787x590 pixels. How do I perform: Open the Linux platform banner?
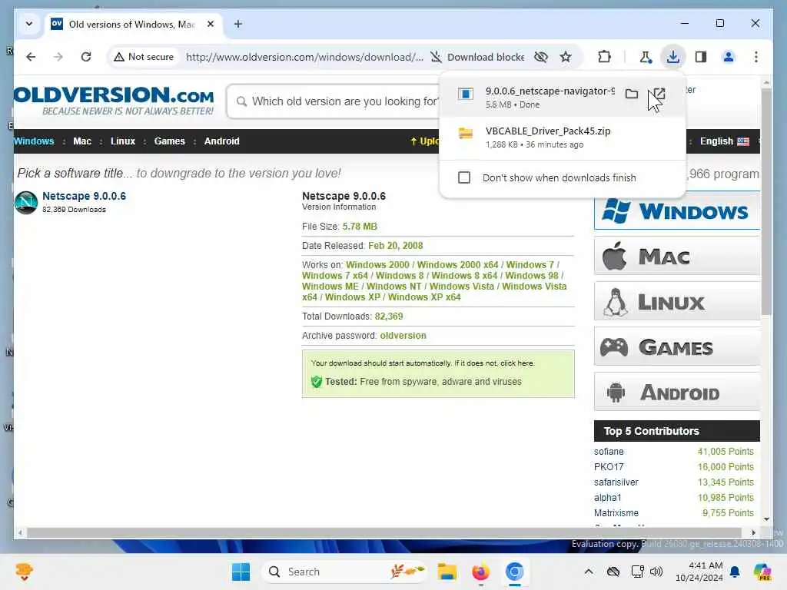click(x=676, y=301)
